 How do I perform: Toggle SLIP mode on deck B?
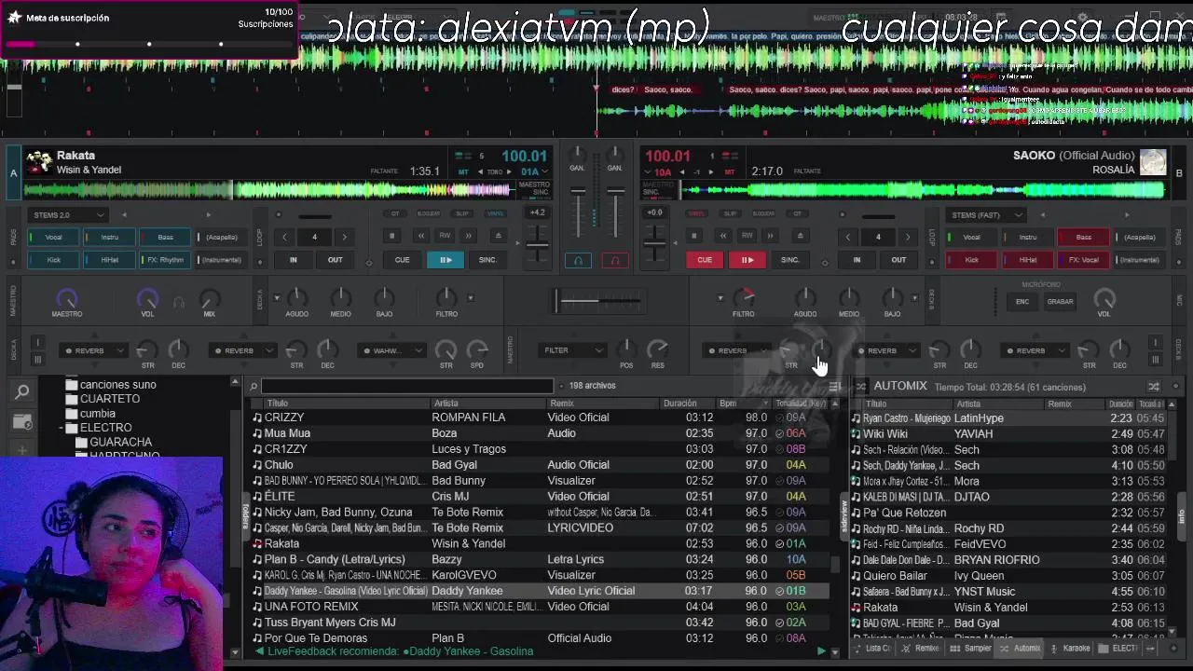click(730, 213)
